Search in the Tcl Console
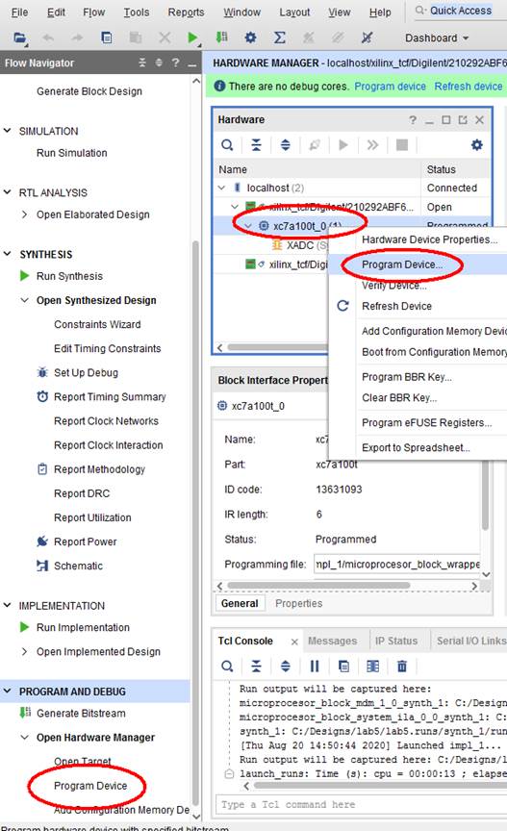This screenshot has height=831, width=507. tap(227, 667)
